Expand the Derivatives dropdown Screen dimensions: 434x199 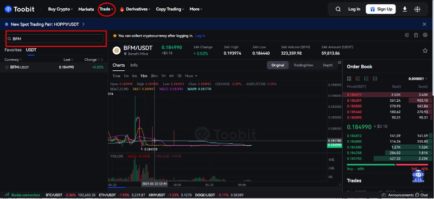point(138,9)
